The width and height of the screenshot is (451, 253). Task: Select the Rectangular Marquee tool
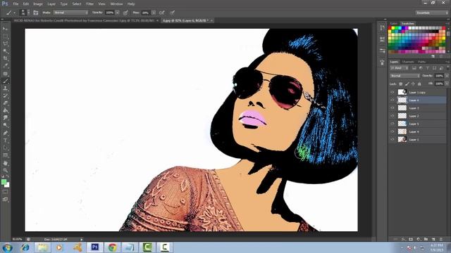click(5, 37)
